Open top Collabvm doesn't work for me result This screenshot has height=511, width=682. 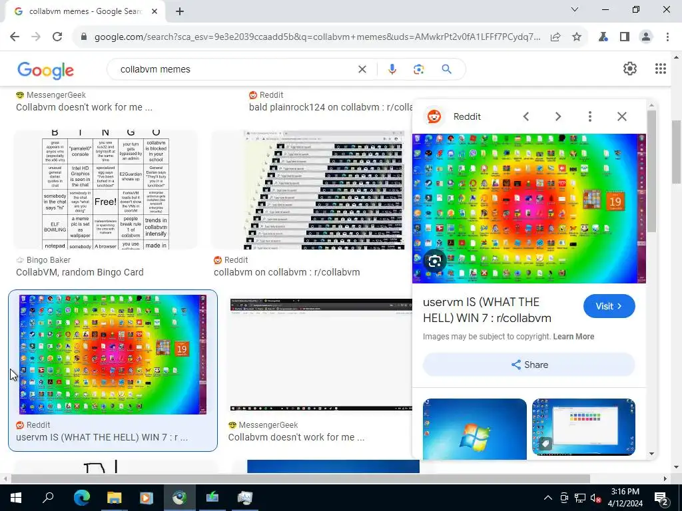pyautogui.click(x=84, y=107)
